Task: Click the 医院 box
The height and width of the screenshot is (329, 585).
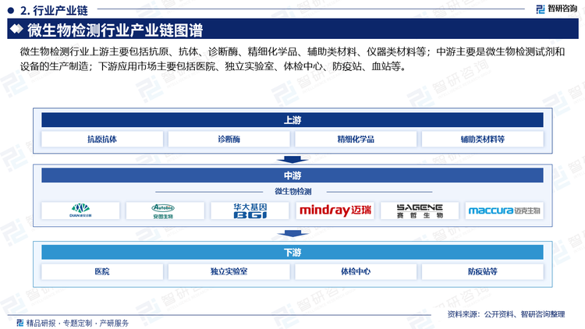Action: [102, 271]
